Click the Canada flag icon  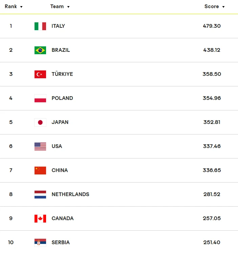(x=40, y=218)
